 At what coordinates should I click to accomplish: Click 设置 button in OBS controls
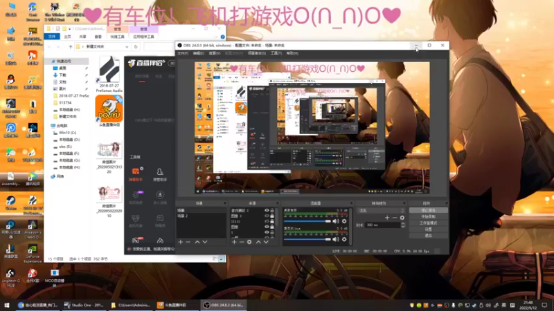(x=428, y=229)
